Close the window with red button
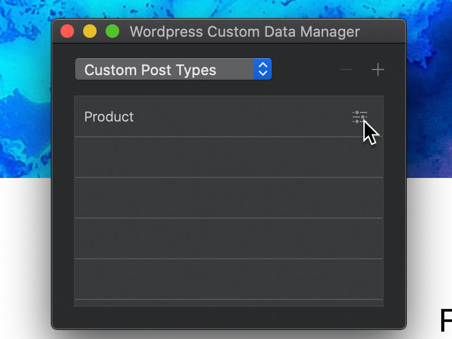 point(68,32)
